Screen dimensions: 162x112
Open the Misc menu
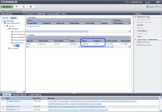[x=4, y=11]
